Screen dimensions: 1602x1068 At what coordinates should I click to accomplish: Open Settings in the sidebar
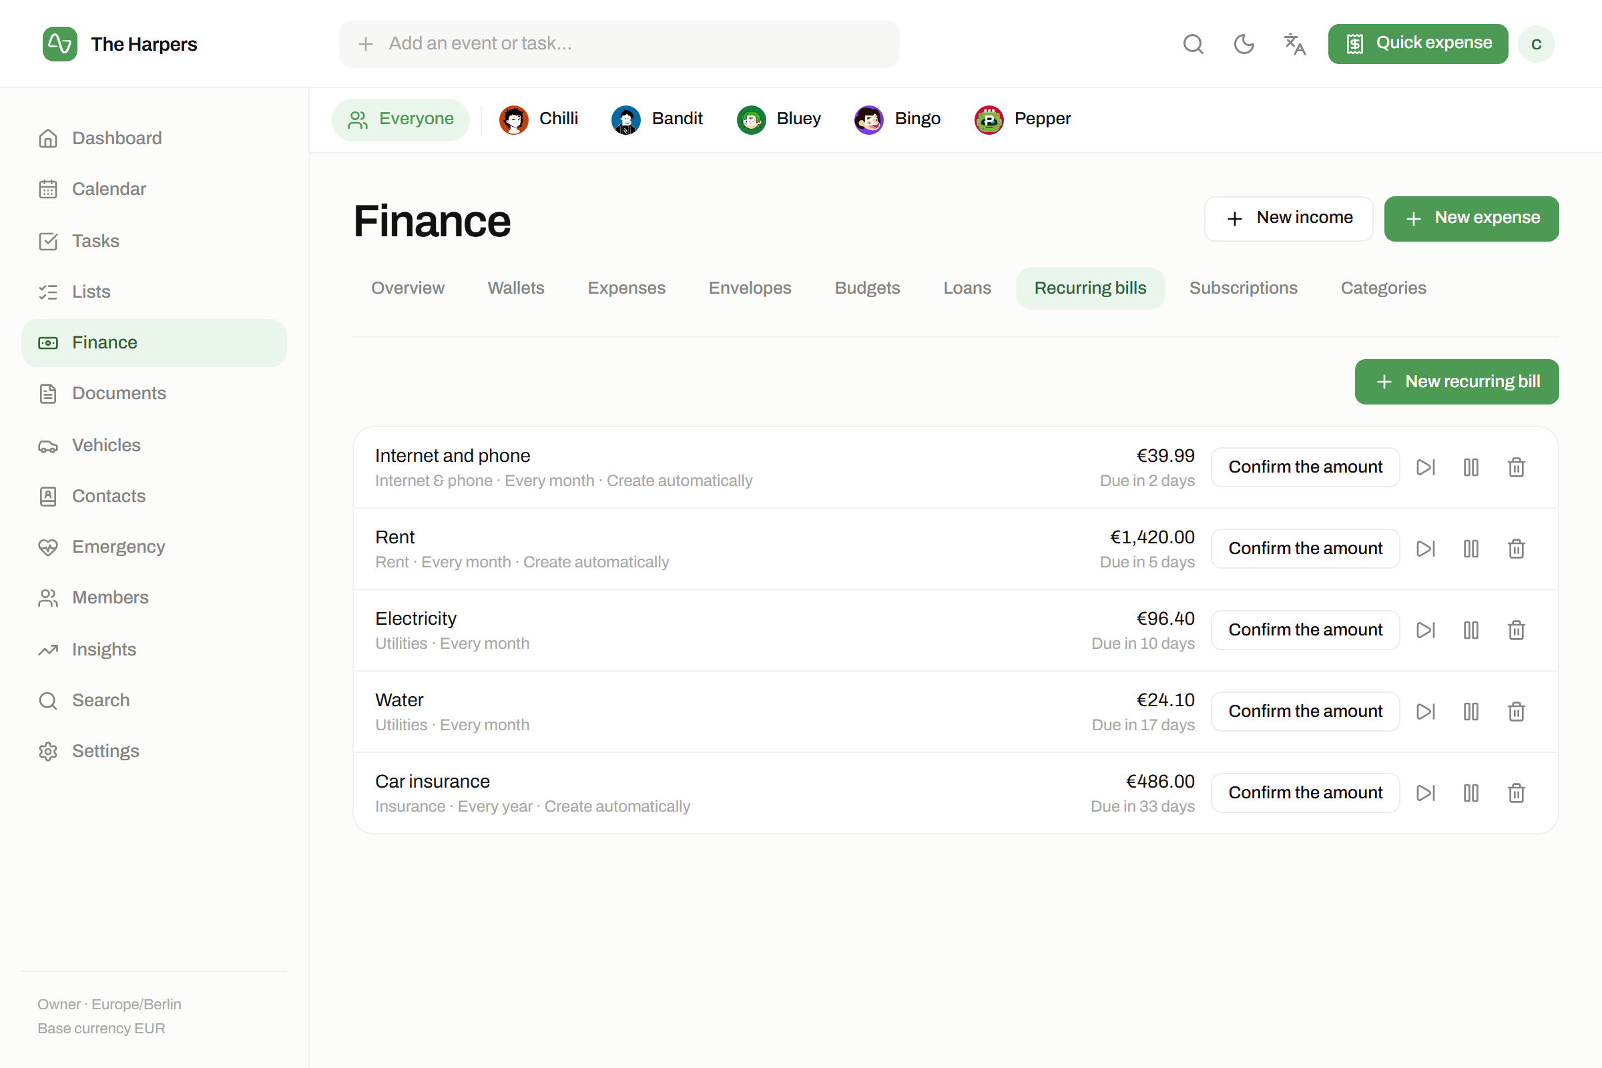pyautogui.click(x=154, y=752)
